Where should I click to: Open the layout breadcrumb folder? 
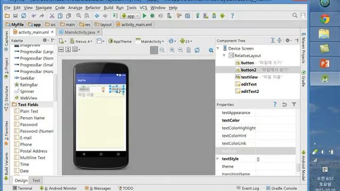[x=103, y=24]
